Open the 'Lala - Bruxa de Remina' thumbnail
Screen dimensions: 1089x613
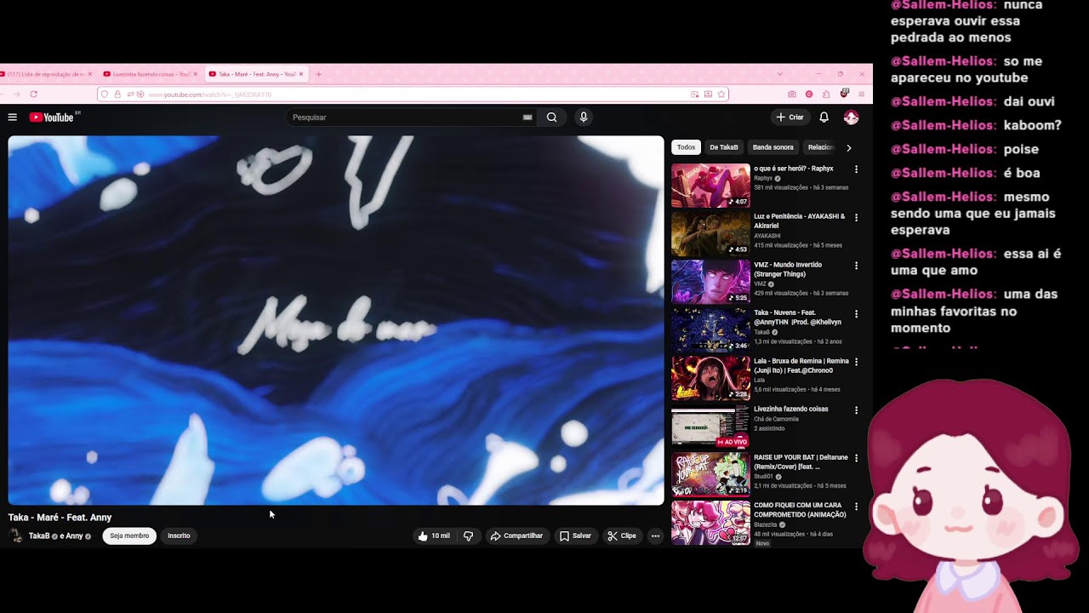tap(710, 378)
